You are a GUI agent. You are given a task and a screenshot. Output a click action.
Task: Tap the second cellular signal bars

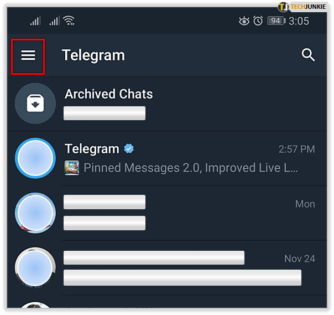tap(55, 20)
